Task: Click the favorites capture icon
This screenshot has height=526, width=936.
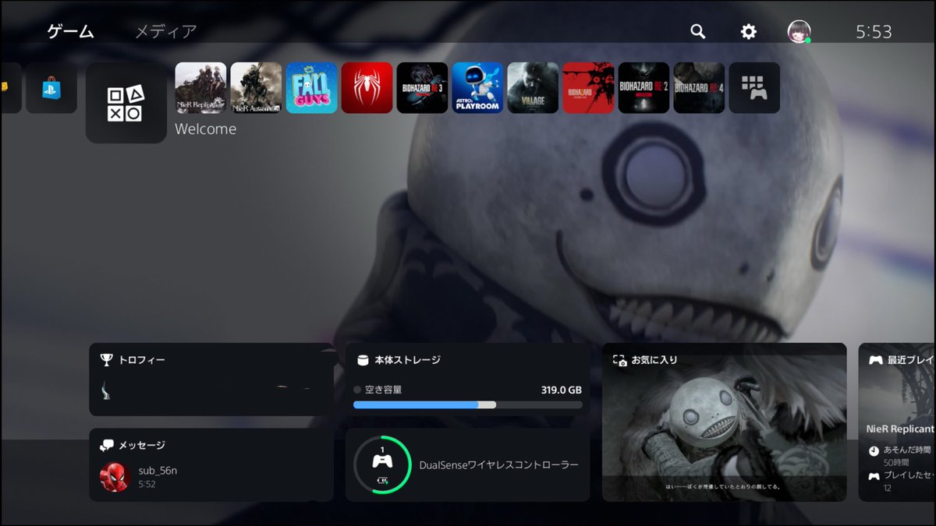Action: point(620,360)
